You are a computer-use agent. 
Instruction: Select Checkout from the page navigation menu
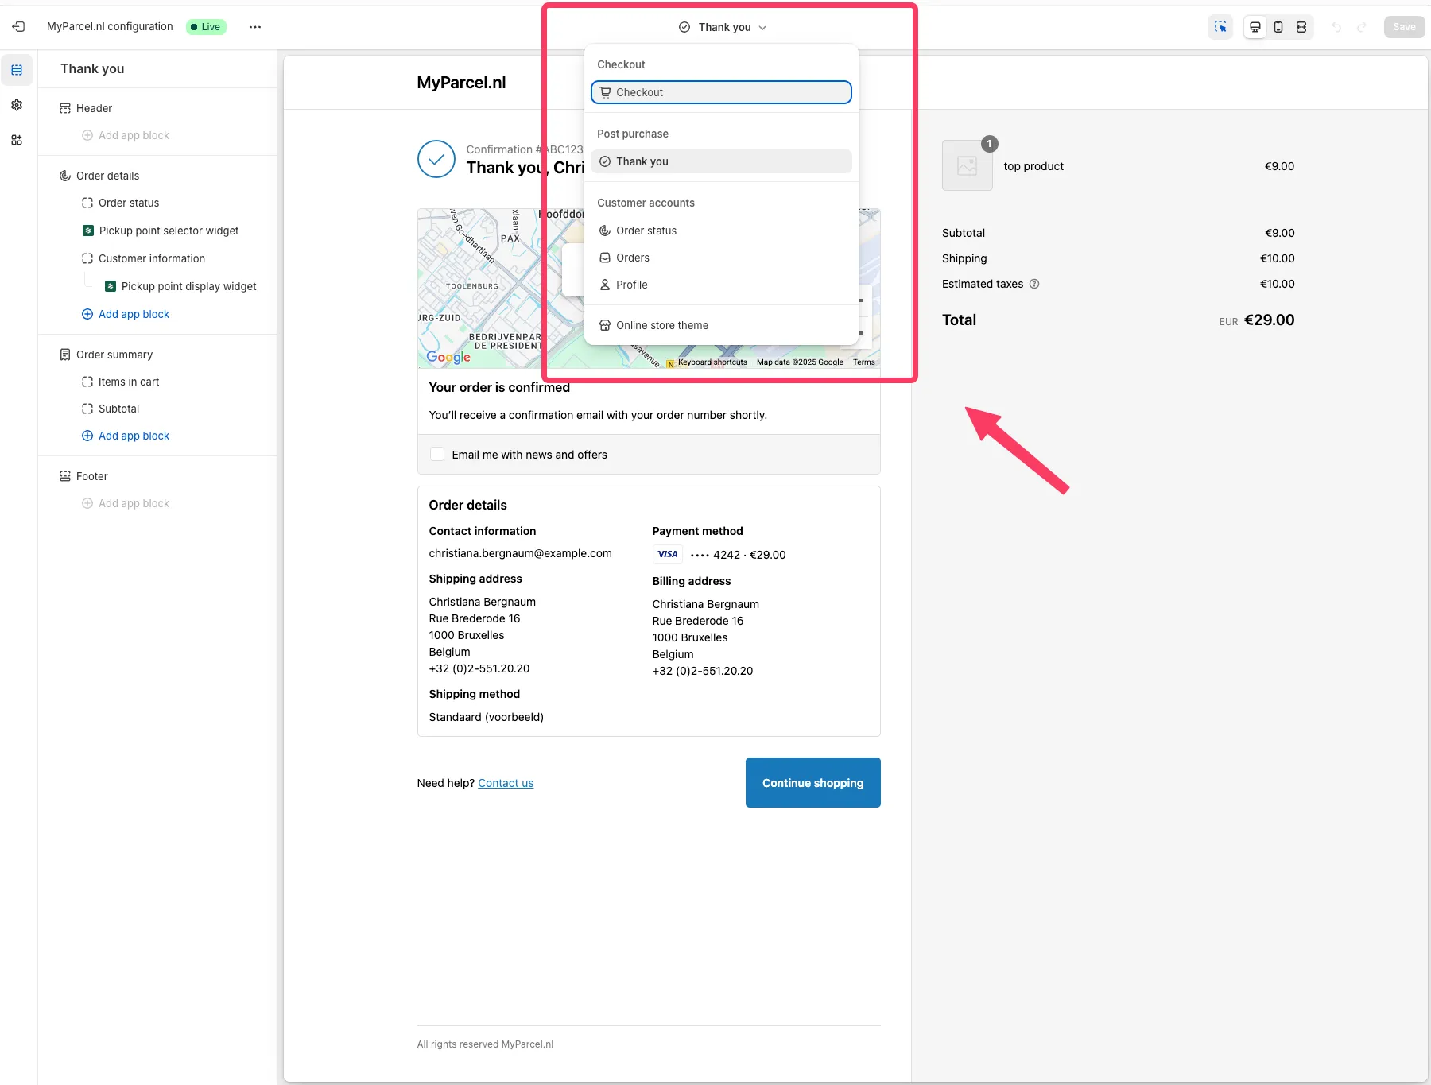pos(720,92)
